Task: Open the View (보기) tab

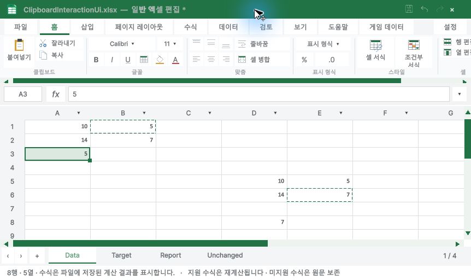Action: coord(301,27)
